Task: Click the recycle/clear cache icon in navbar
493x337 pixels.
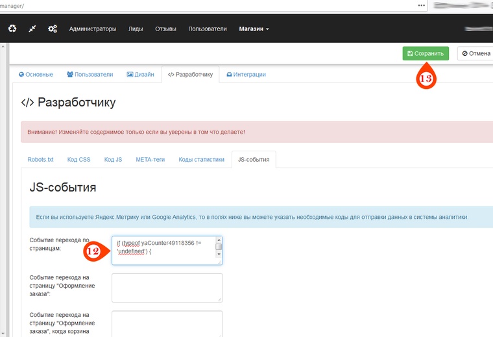Action: tap(12, 29)
